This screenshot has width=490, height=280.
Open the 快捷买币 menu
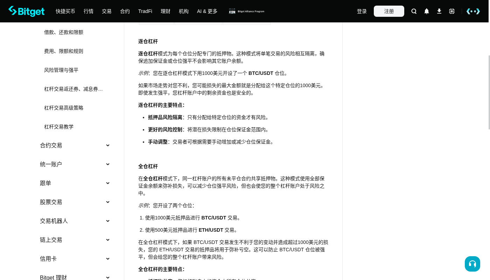pos(65,11)
